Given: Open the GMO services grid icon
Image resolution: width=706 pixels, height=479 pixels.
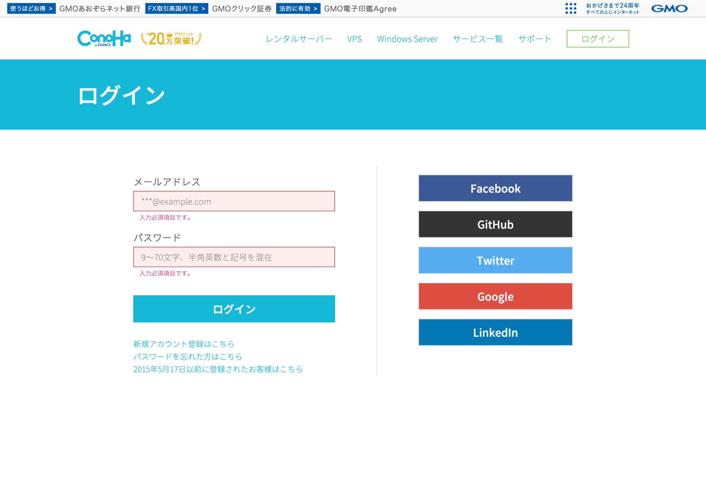Looking at the screenshot, I should (x=571, y=8).
